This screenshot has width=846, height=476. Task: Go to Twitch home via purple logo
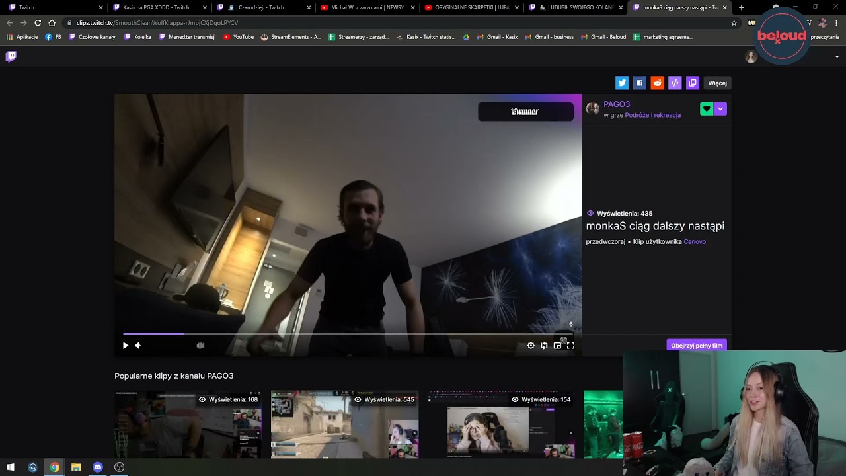click(x=11, y=56)
